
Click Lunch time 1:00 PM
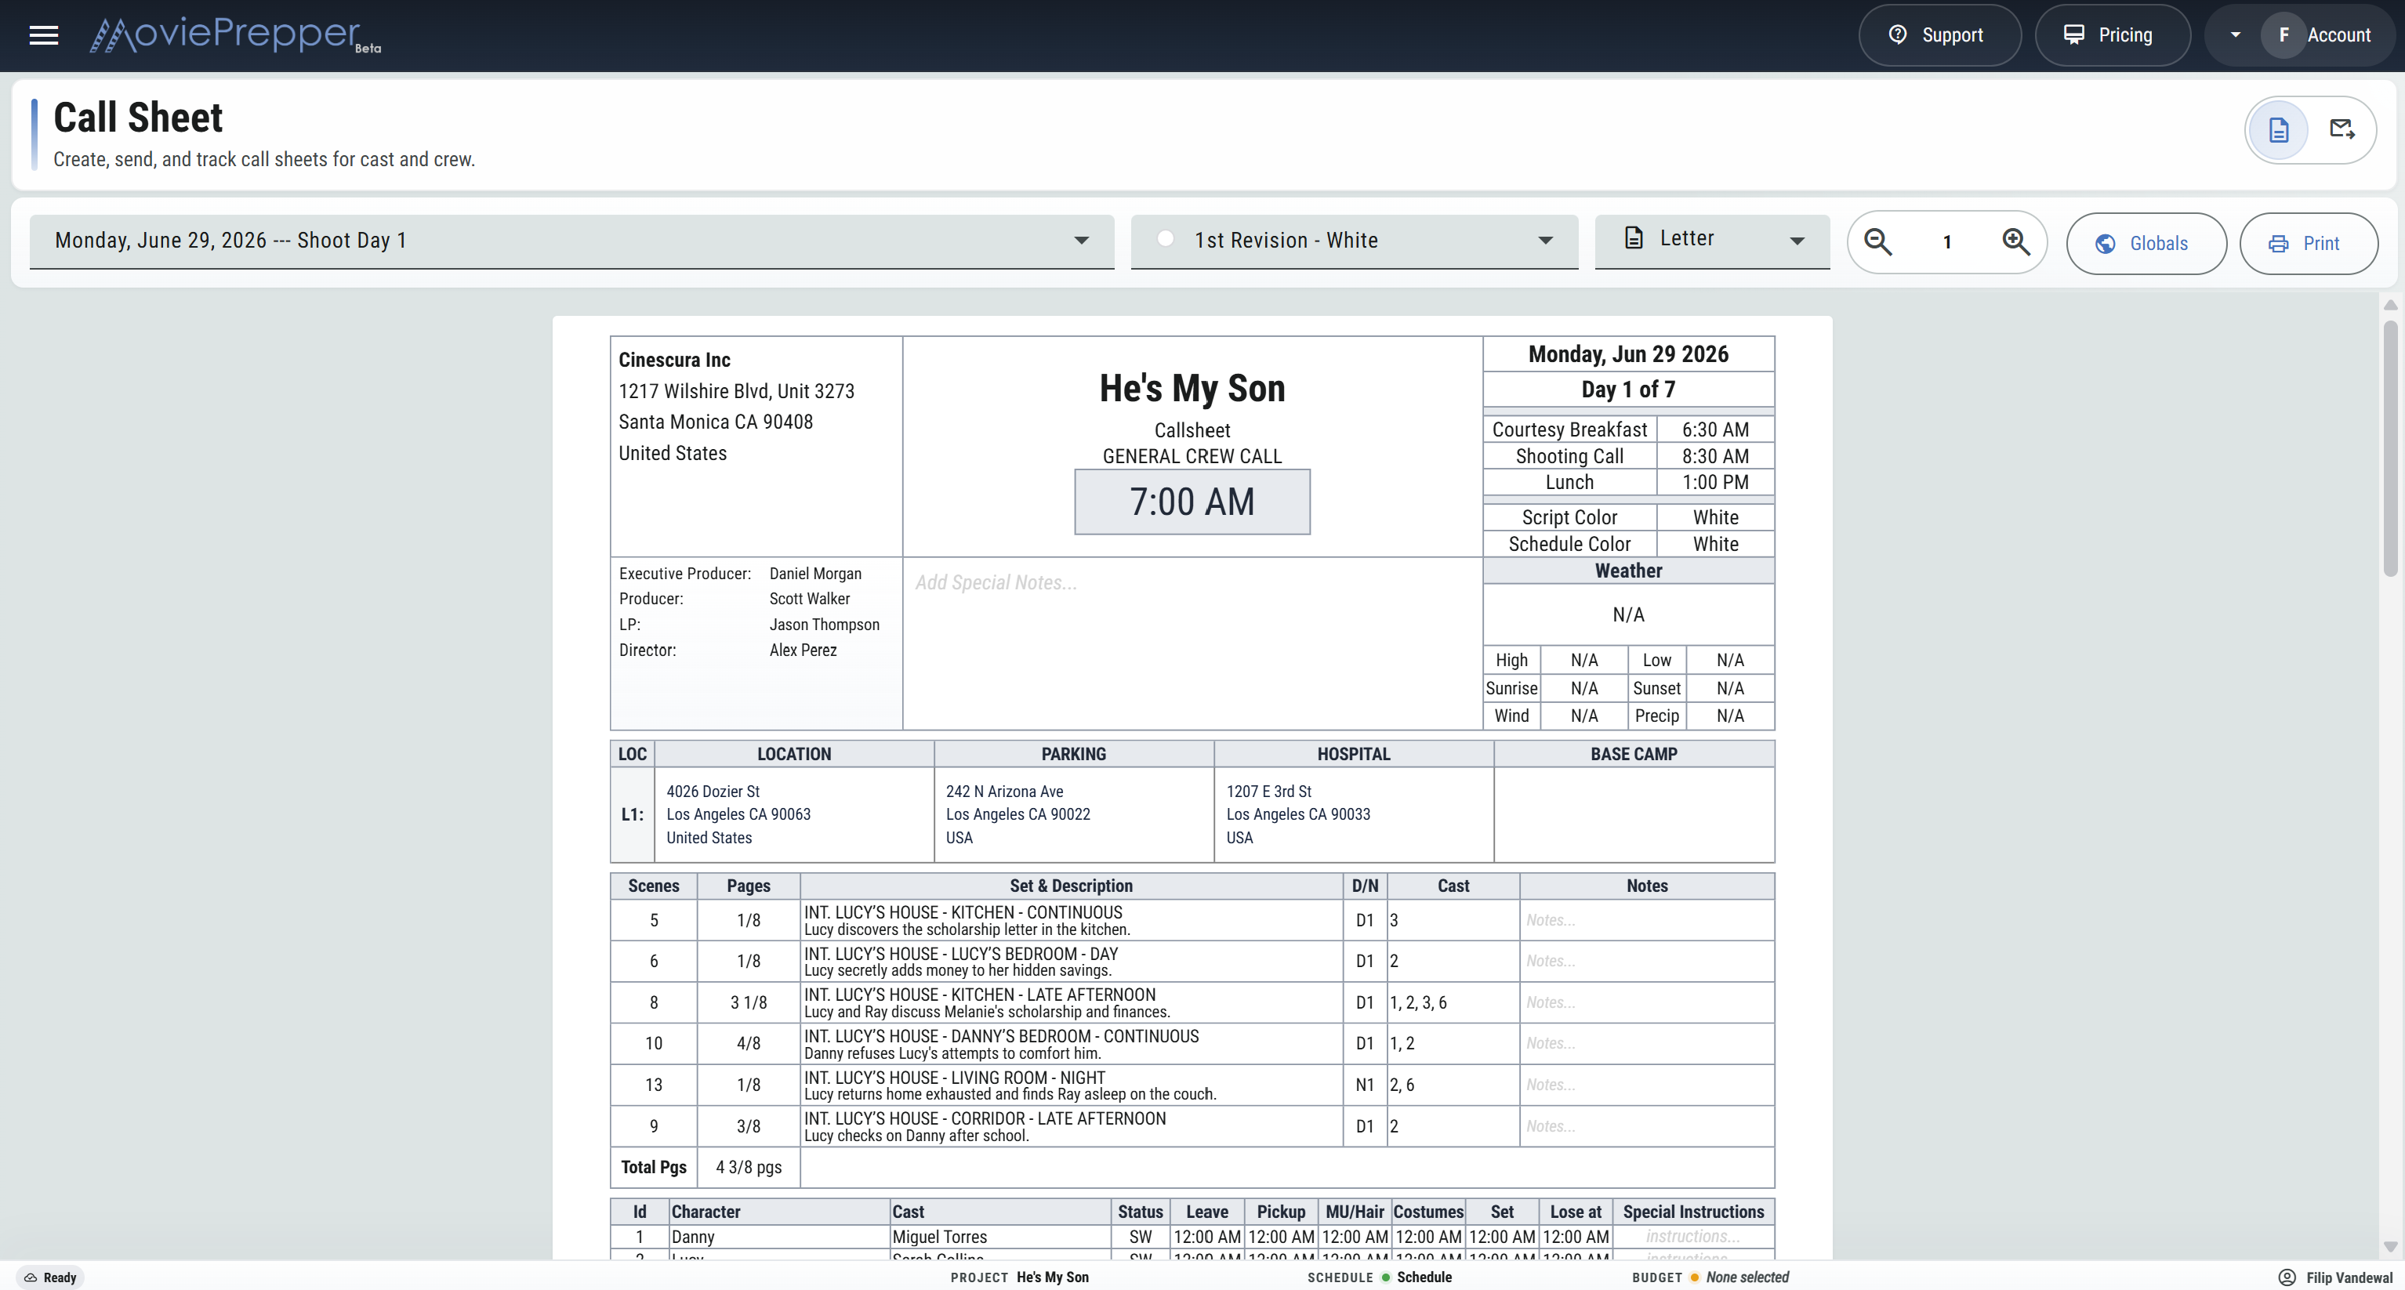(1715, 483)
